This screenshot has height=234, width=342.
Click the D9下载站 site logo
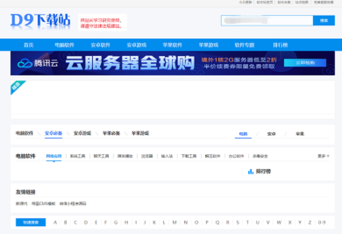coord(40,21)
